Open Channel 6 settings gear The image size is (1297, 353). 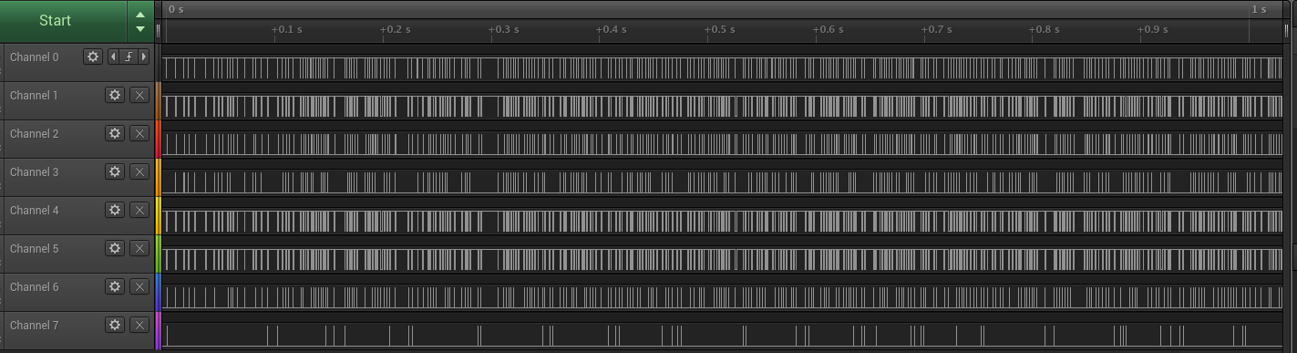point(115,286)
